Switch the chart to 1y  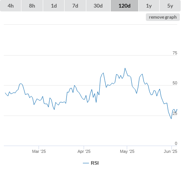point(149,6)
